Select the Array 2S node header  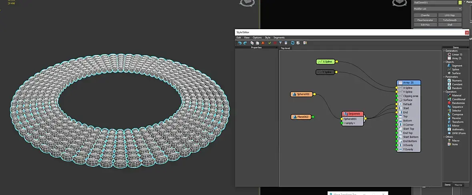408,82
